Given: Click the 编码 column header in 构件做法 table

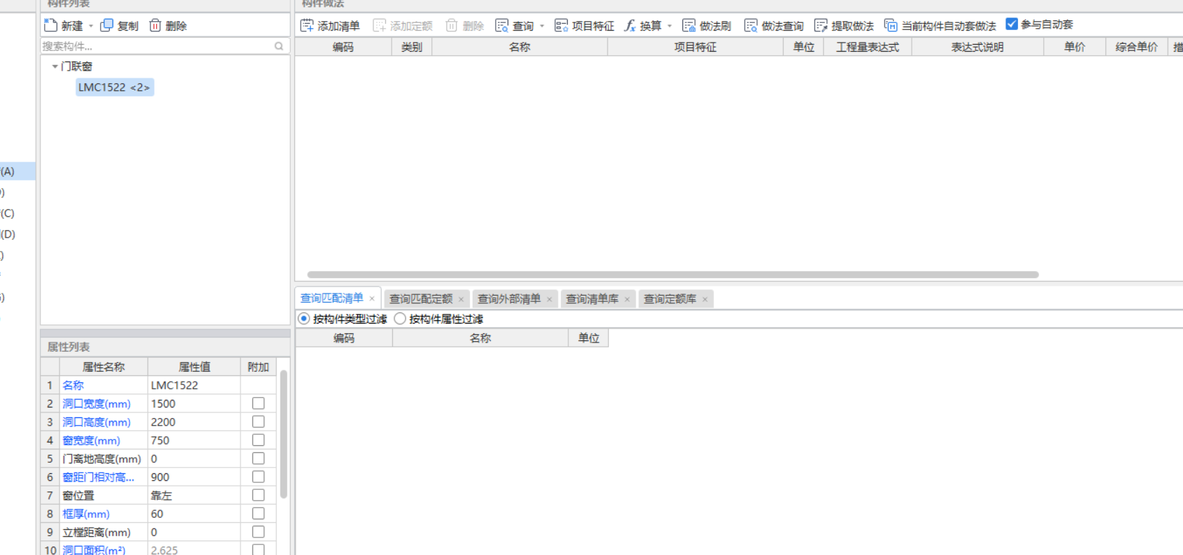Looking at the screenshot, I should point(343,47).
